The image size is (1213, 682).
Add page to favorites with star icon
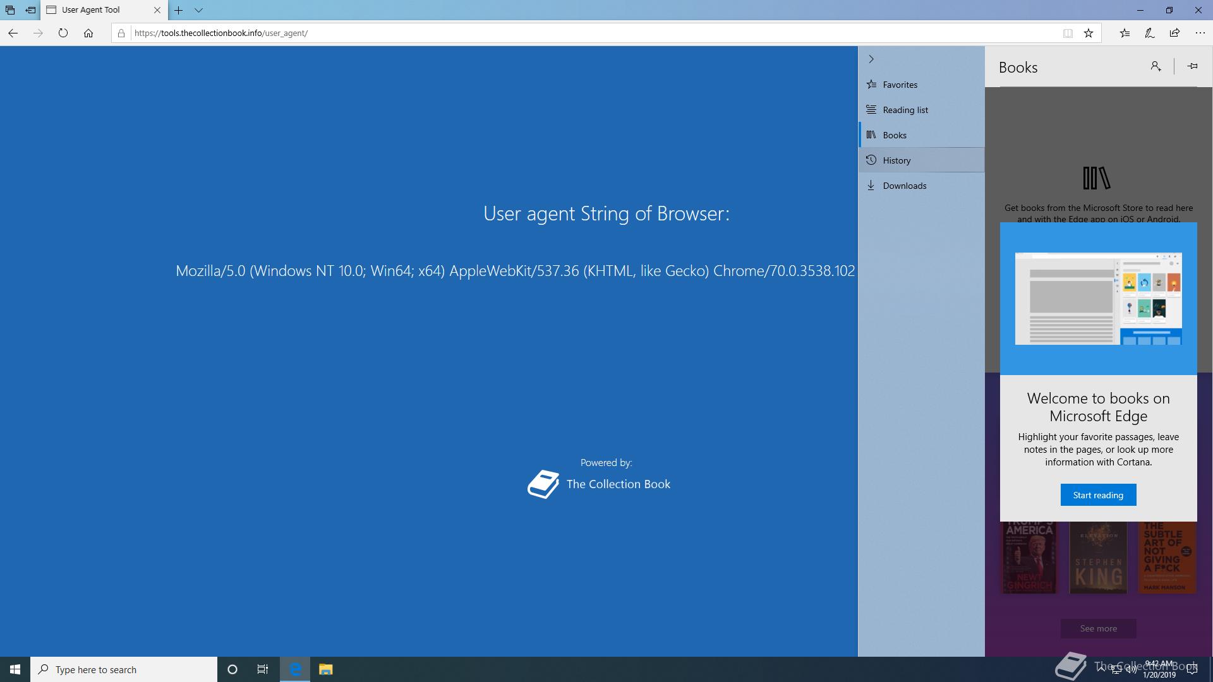(x=1089, y=33)
